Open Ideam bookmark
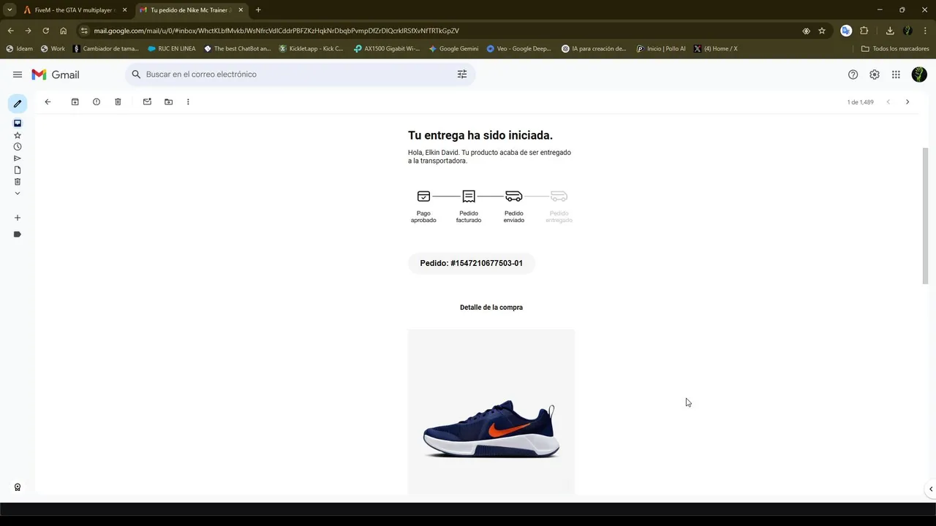 tap(20, 49)
